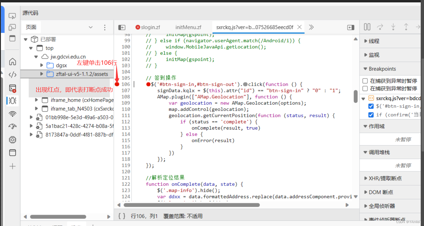Click 覆盖范围: 不适用 status text
Image resolution: width=424 pixels, height=226 pixels.
183,216
